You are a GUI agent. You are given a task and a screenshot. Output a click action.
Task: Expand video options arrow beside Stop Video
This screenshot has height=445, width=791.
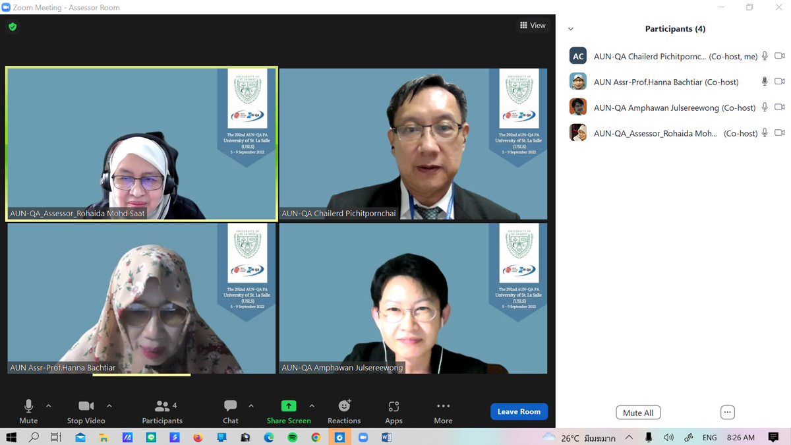click(x=109, y=406)
